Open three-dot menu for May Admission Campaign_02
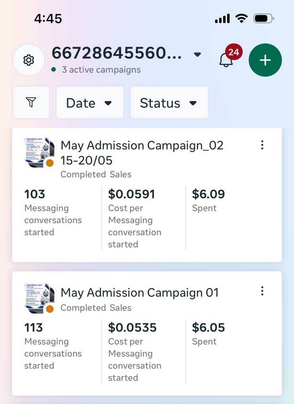The image size is (294, 404). coord(262,145)
